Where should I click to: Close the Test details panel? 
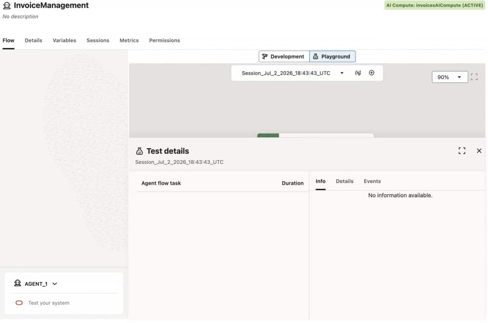click(479, 151)
